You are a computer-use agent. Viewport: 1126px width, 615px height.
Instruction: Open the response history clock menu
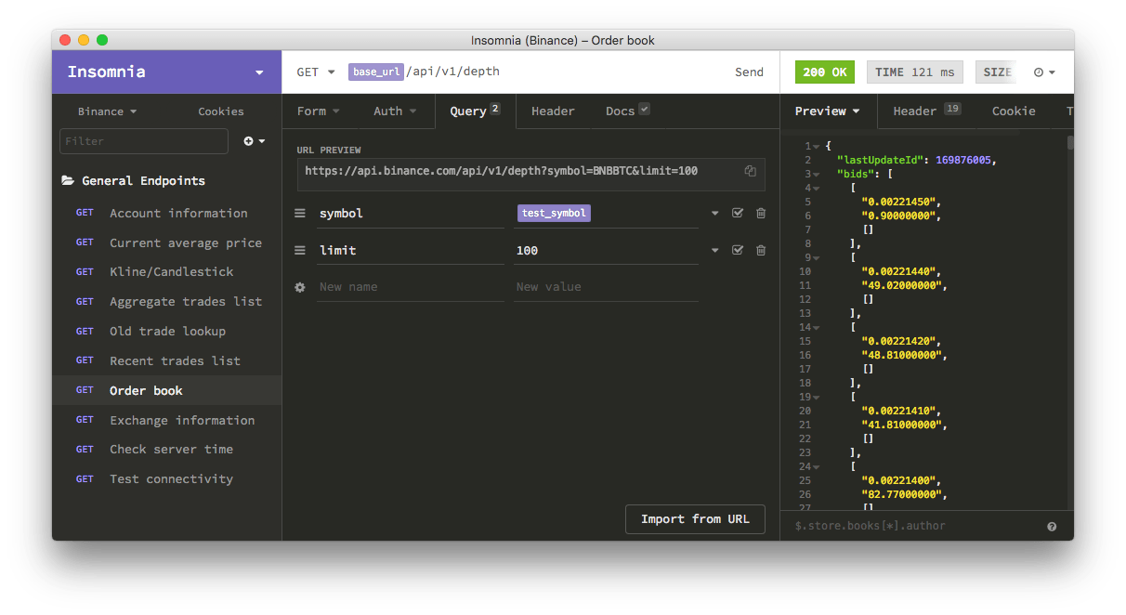(1044, 72)
